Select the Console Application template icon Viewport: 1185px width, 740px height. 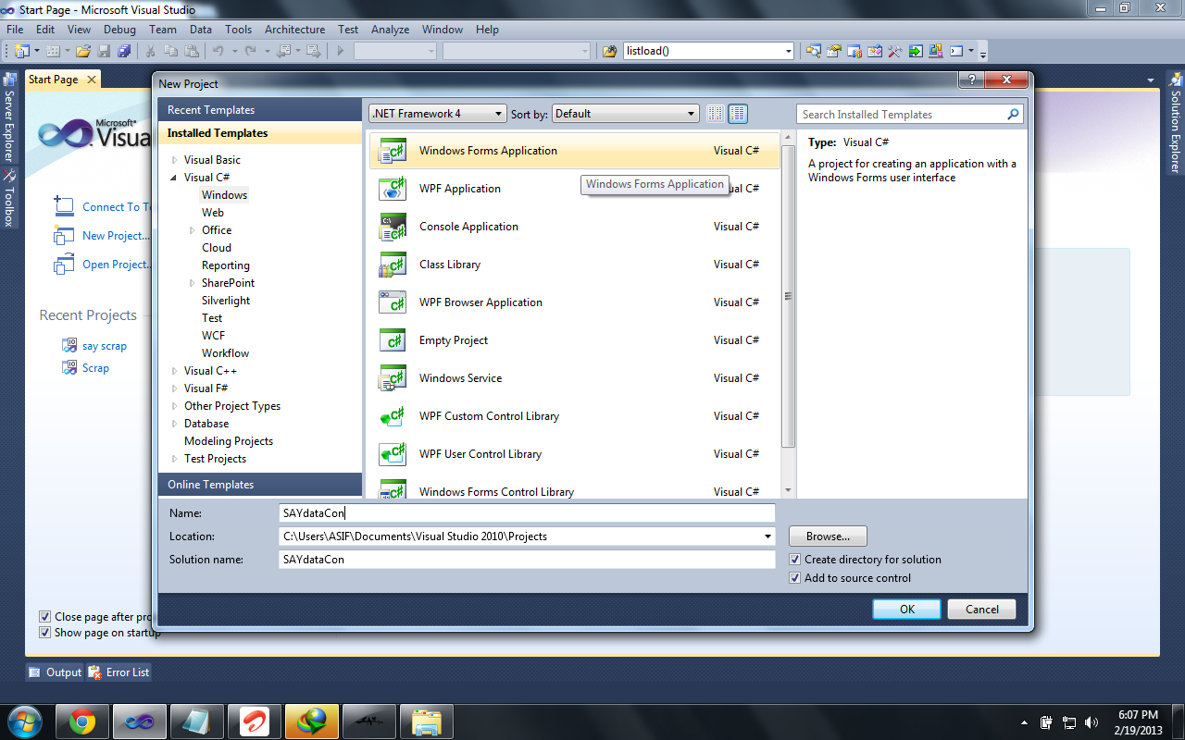tap(393, 227)
